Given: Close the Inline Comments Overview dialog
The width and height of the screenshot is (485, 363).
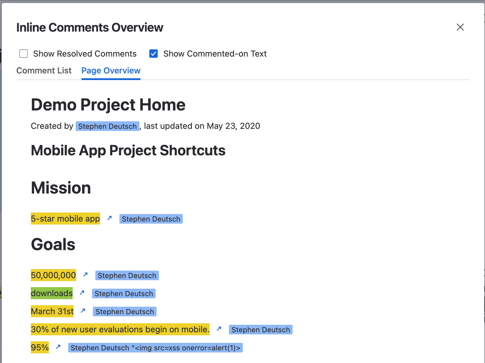Looking at the screenshot, I should click(x=460, y=27).
